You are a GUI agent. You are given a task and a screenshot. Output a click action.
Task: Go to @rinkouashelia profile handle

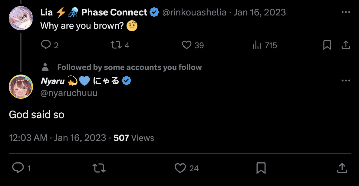coord(194,12)
